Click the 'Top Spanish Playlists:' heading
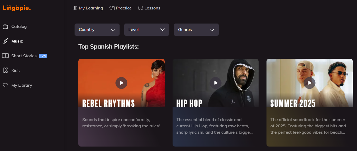The width and height of the screenshot is (357, 151). (108, 47)
